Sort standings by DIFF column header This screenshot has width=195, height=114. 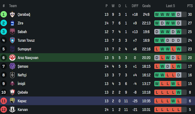click(135, 6)
